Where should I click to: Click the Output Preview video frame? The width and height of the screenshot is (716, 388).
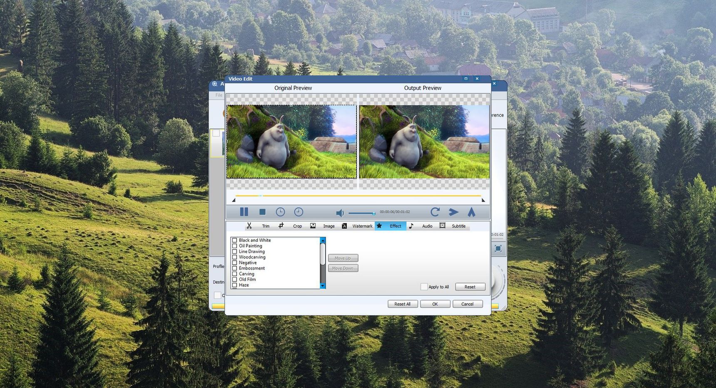tap(424, 142)
